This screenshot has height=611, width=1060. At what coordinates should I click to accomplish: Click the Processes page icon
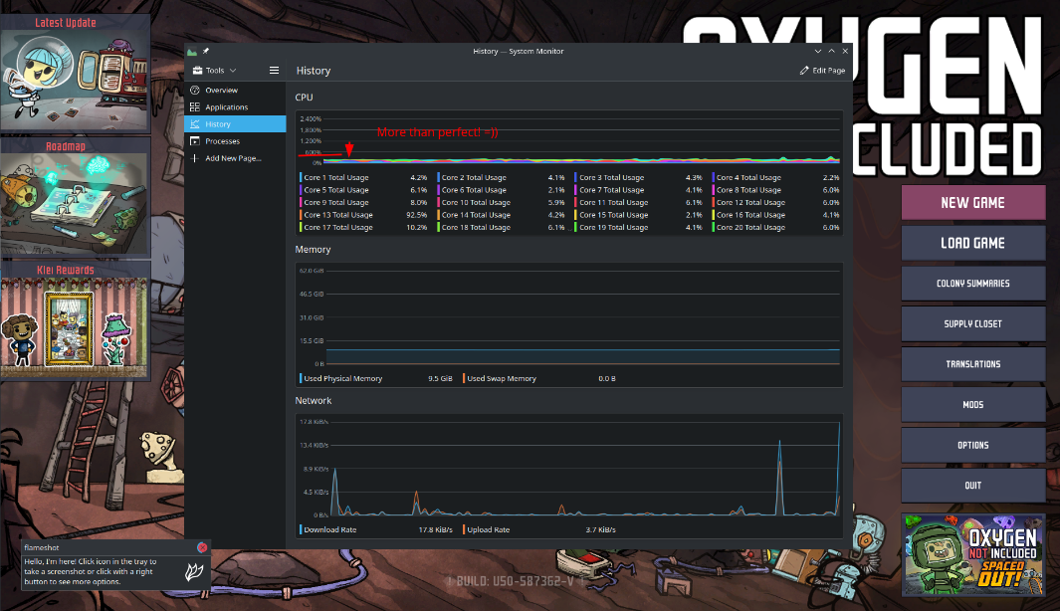195,141
